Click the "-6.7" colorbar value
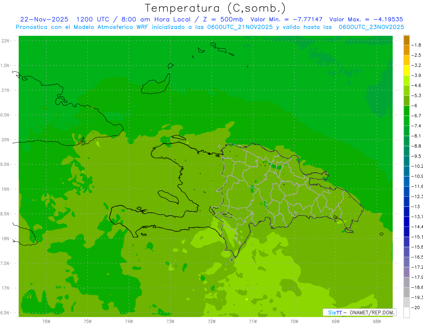The width and height of the screenshot is (423, 326). [416, 116]
